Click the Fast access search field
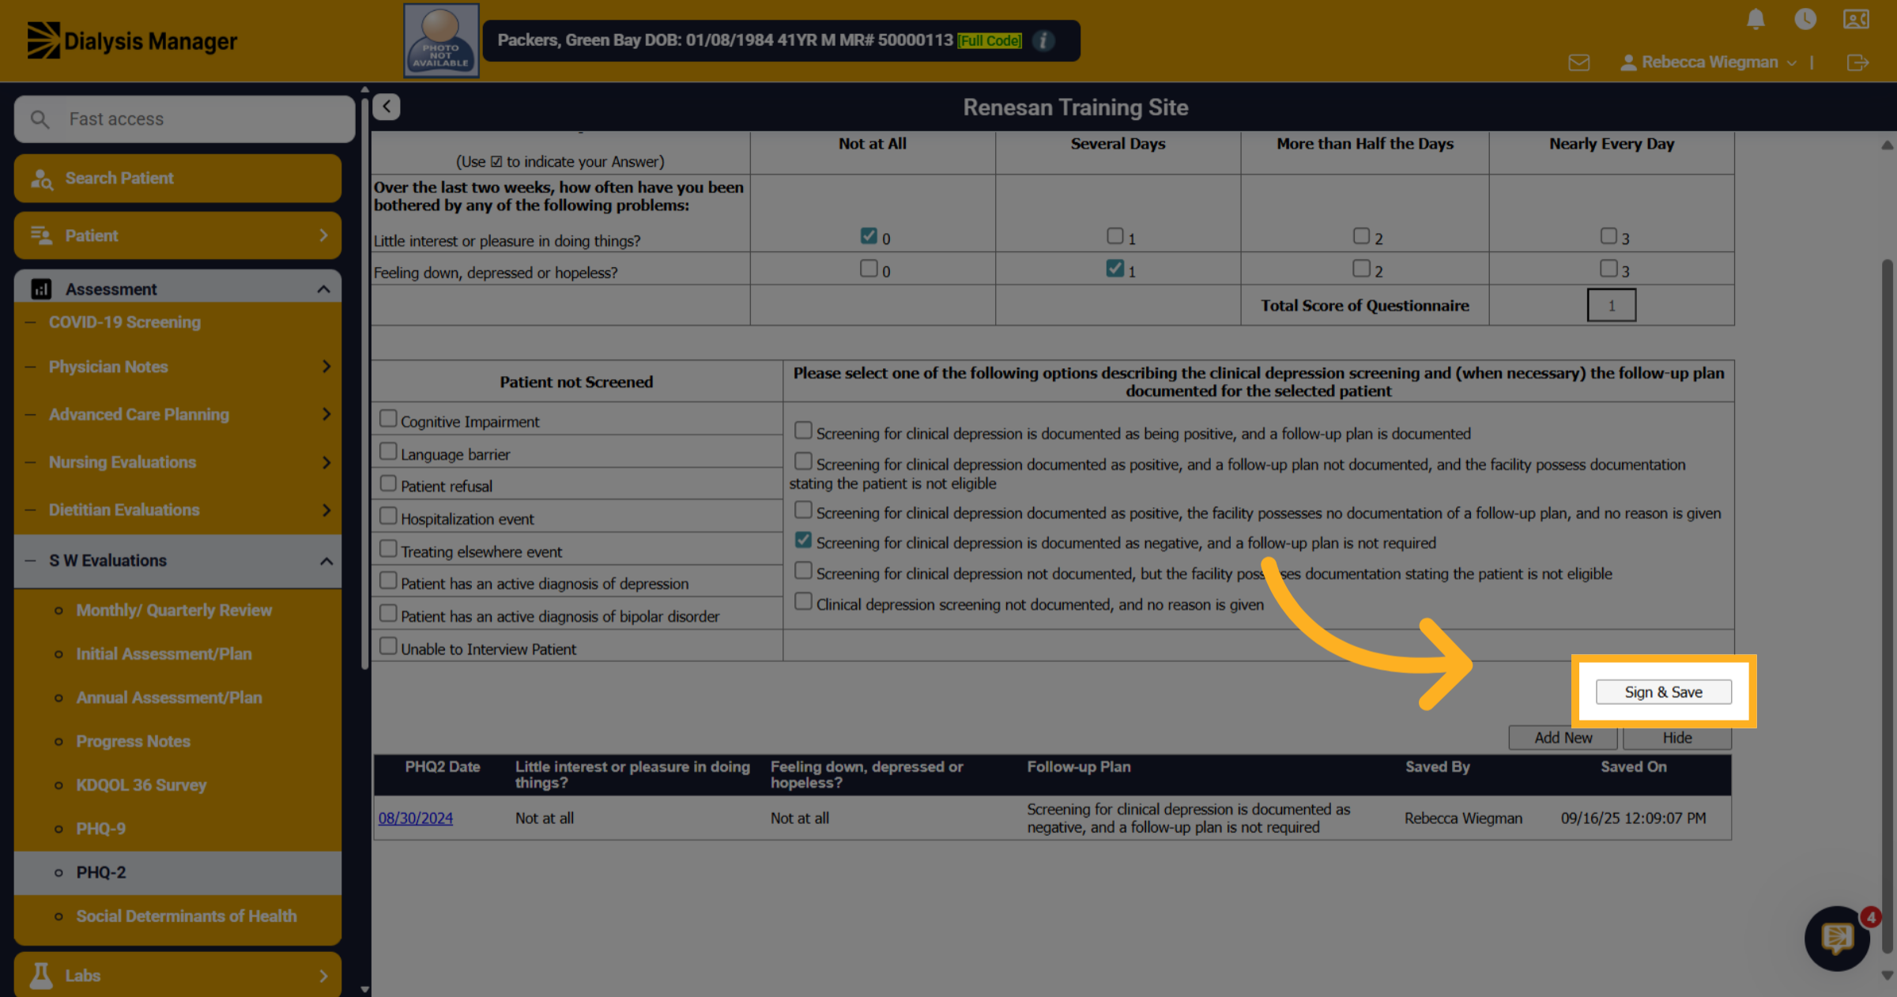1897x997 pixels. coord(184,119)
